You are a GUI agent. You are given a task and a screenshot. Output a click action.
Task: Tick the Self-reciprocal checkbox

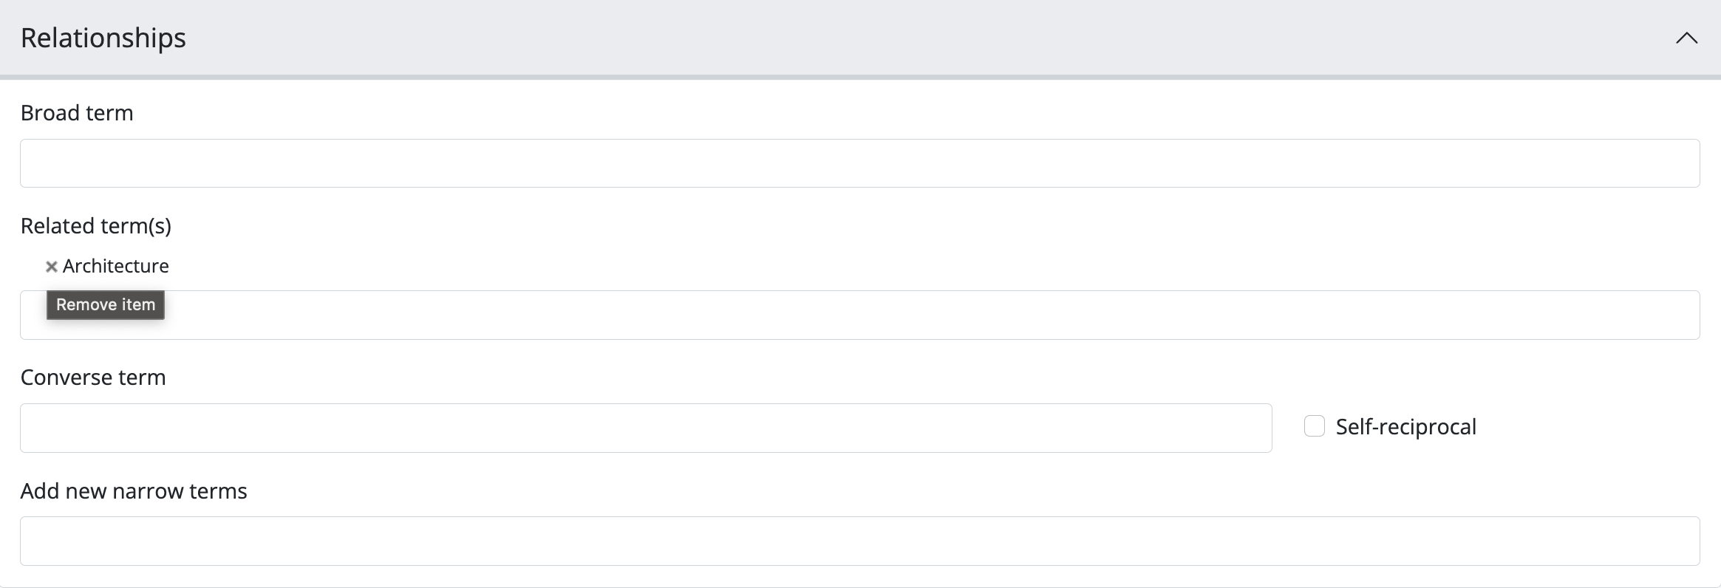point(1314,426)
